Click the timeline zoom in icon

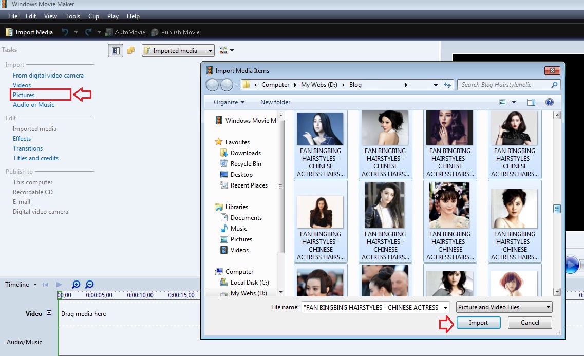click(76, 285)
